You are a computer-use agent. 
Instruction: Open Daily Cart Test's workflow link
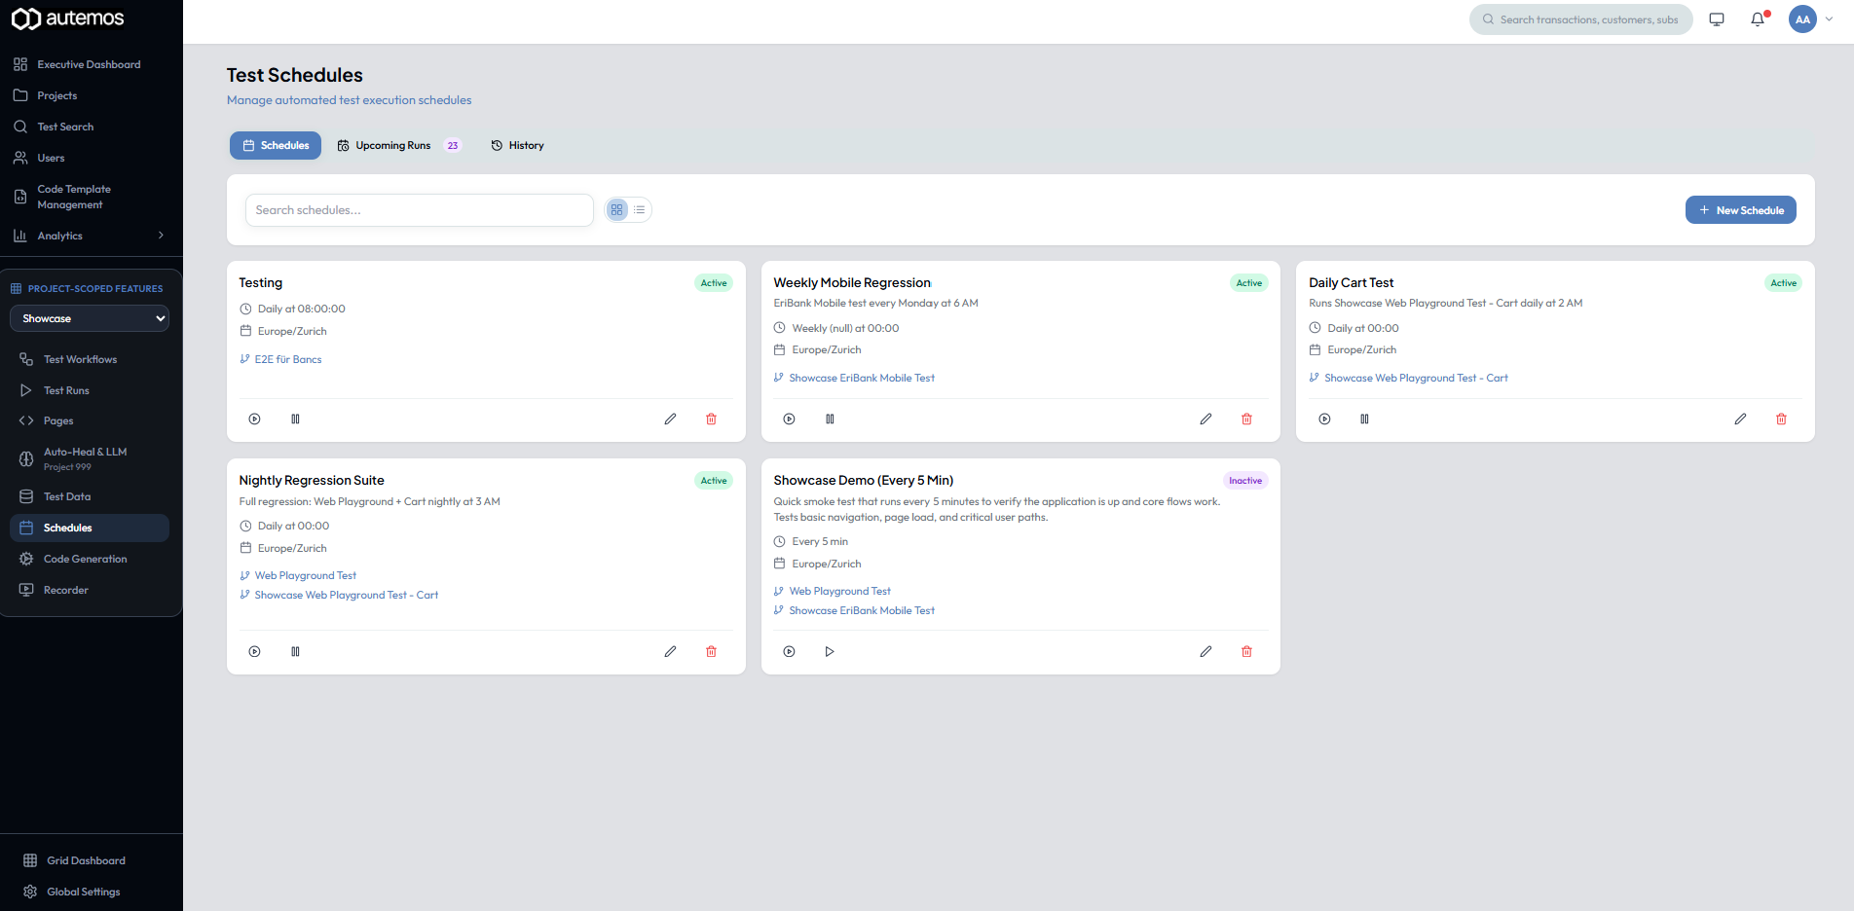click(x=1416, y=378)
